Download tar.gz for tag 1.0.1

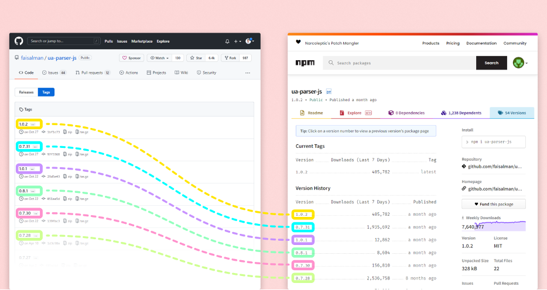coord(82,177)
